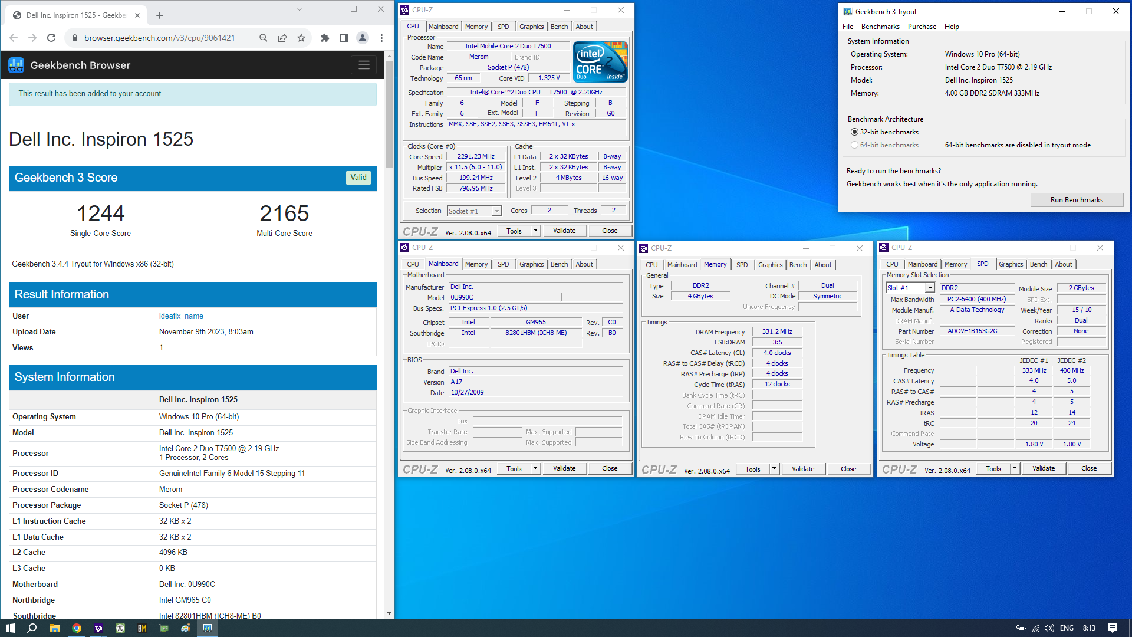
Task: Expand Tools arrow in Mainboard window
Action: point(536,468)
